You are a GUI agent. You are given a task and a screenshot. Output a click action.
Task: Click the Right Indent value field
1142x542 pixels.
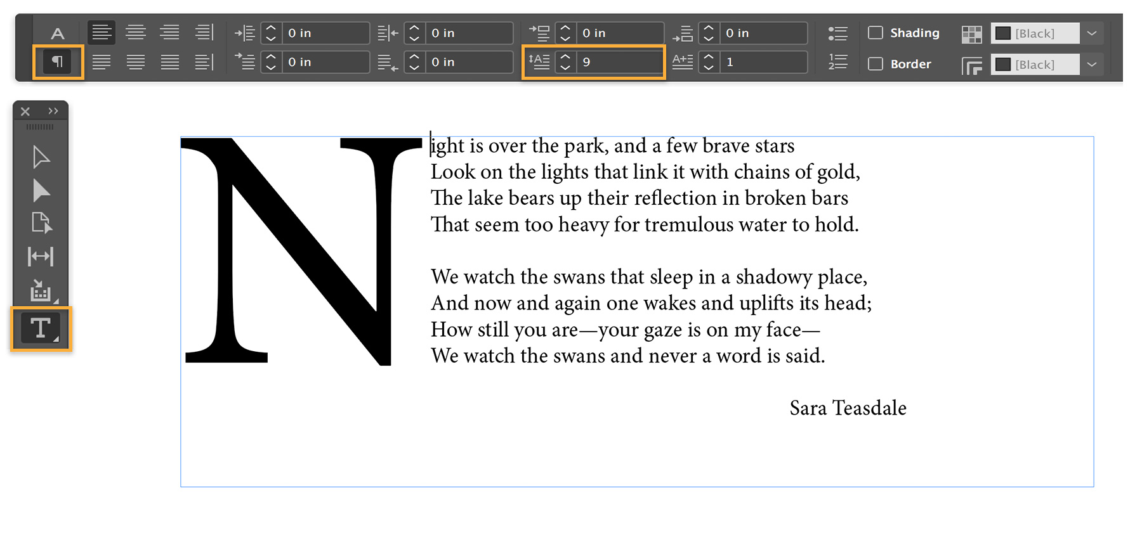click(468, 33)
